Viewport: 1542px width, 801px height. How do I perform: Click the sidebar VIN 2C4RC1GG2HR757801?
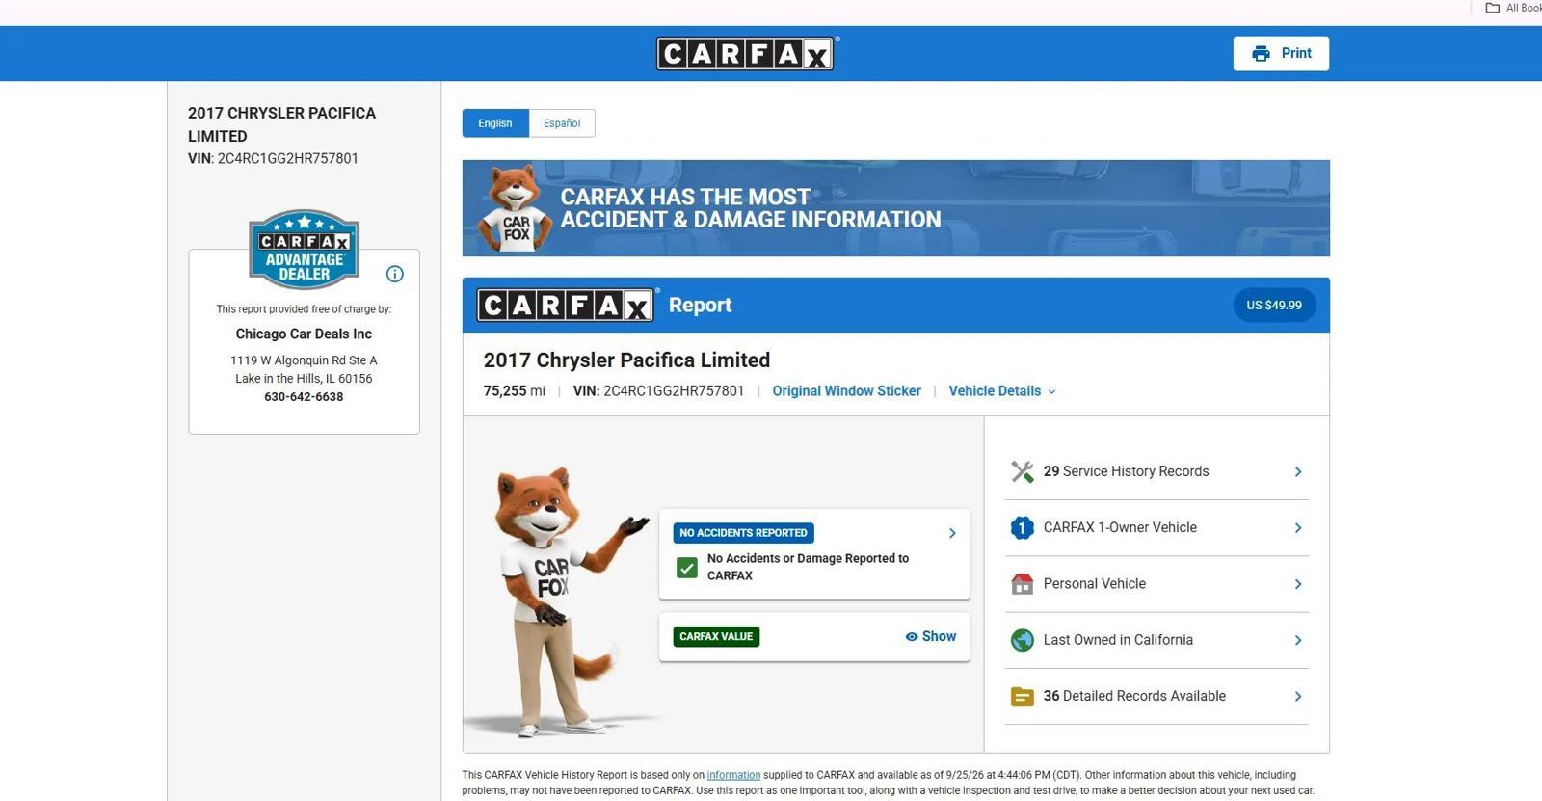(287, 159)
